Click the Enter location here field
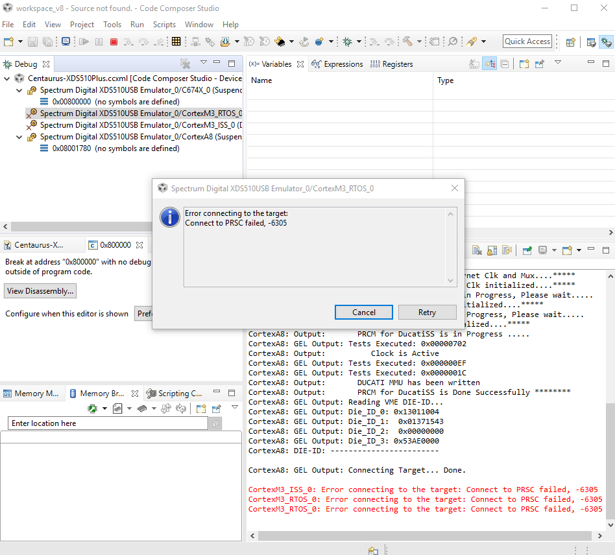 (x=108, y=423)
